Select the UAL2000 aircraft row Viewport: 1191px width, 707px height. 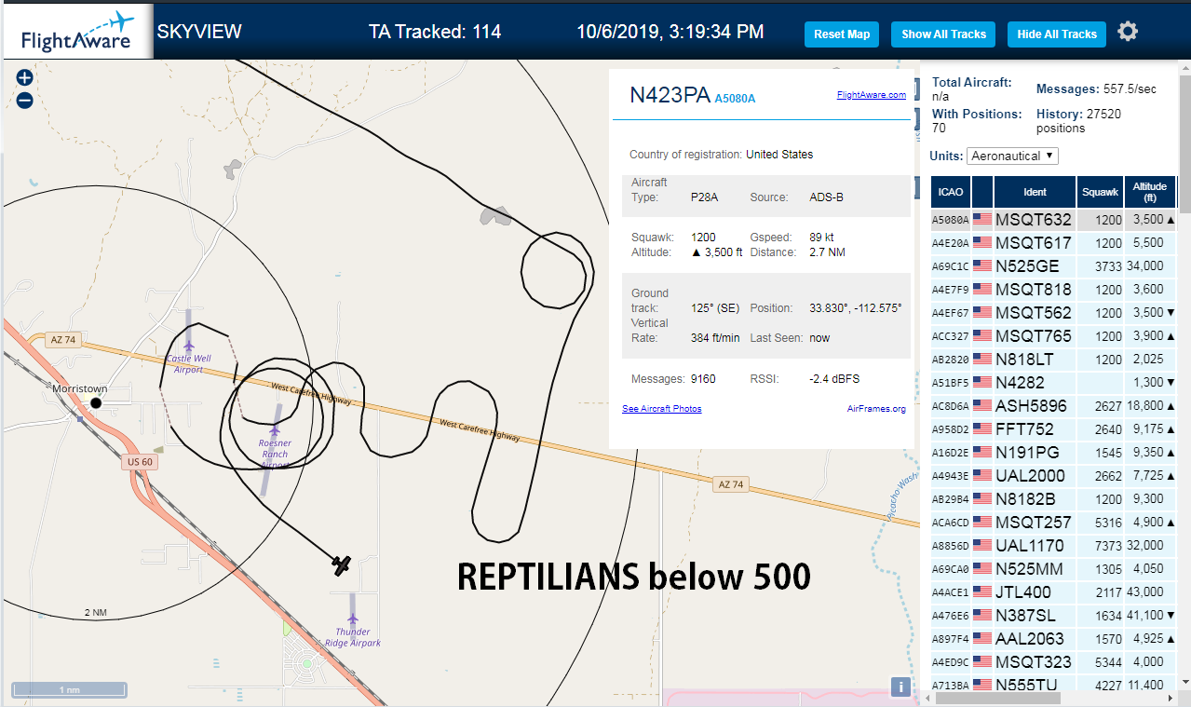point(1054,476)
